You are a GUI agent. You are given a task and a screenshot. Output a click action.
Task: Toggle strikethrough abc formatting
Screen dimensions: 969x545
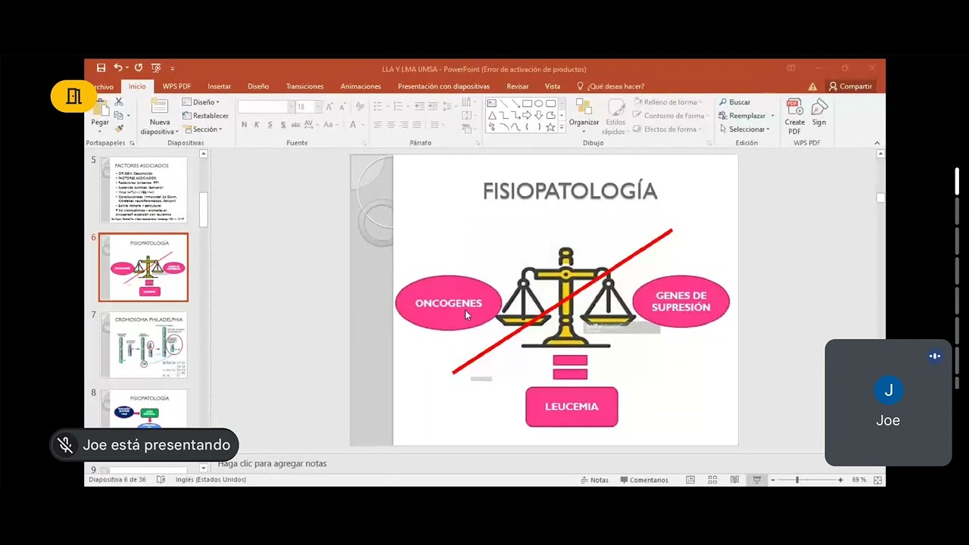point(297,124)
